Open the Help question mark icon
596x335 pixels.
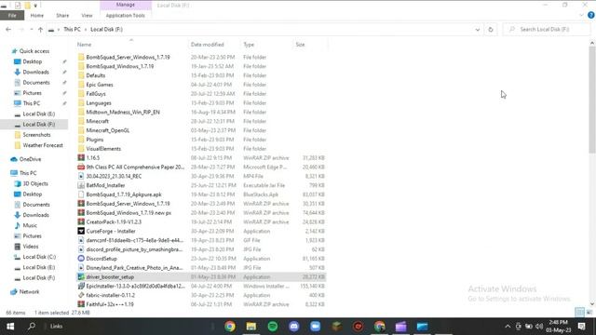click(591, 15)
